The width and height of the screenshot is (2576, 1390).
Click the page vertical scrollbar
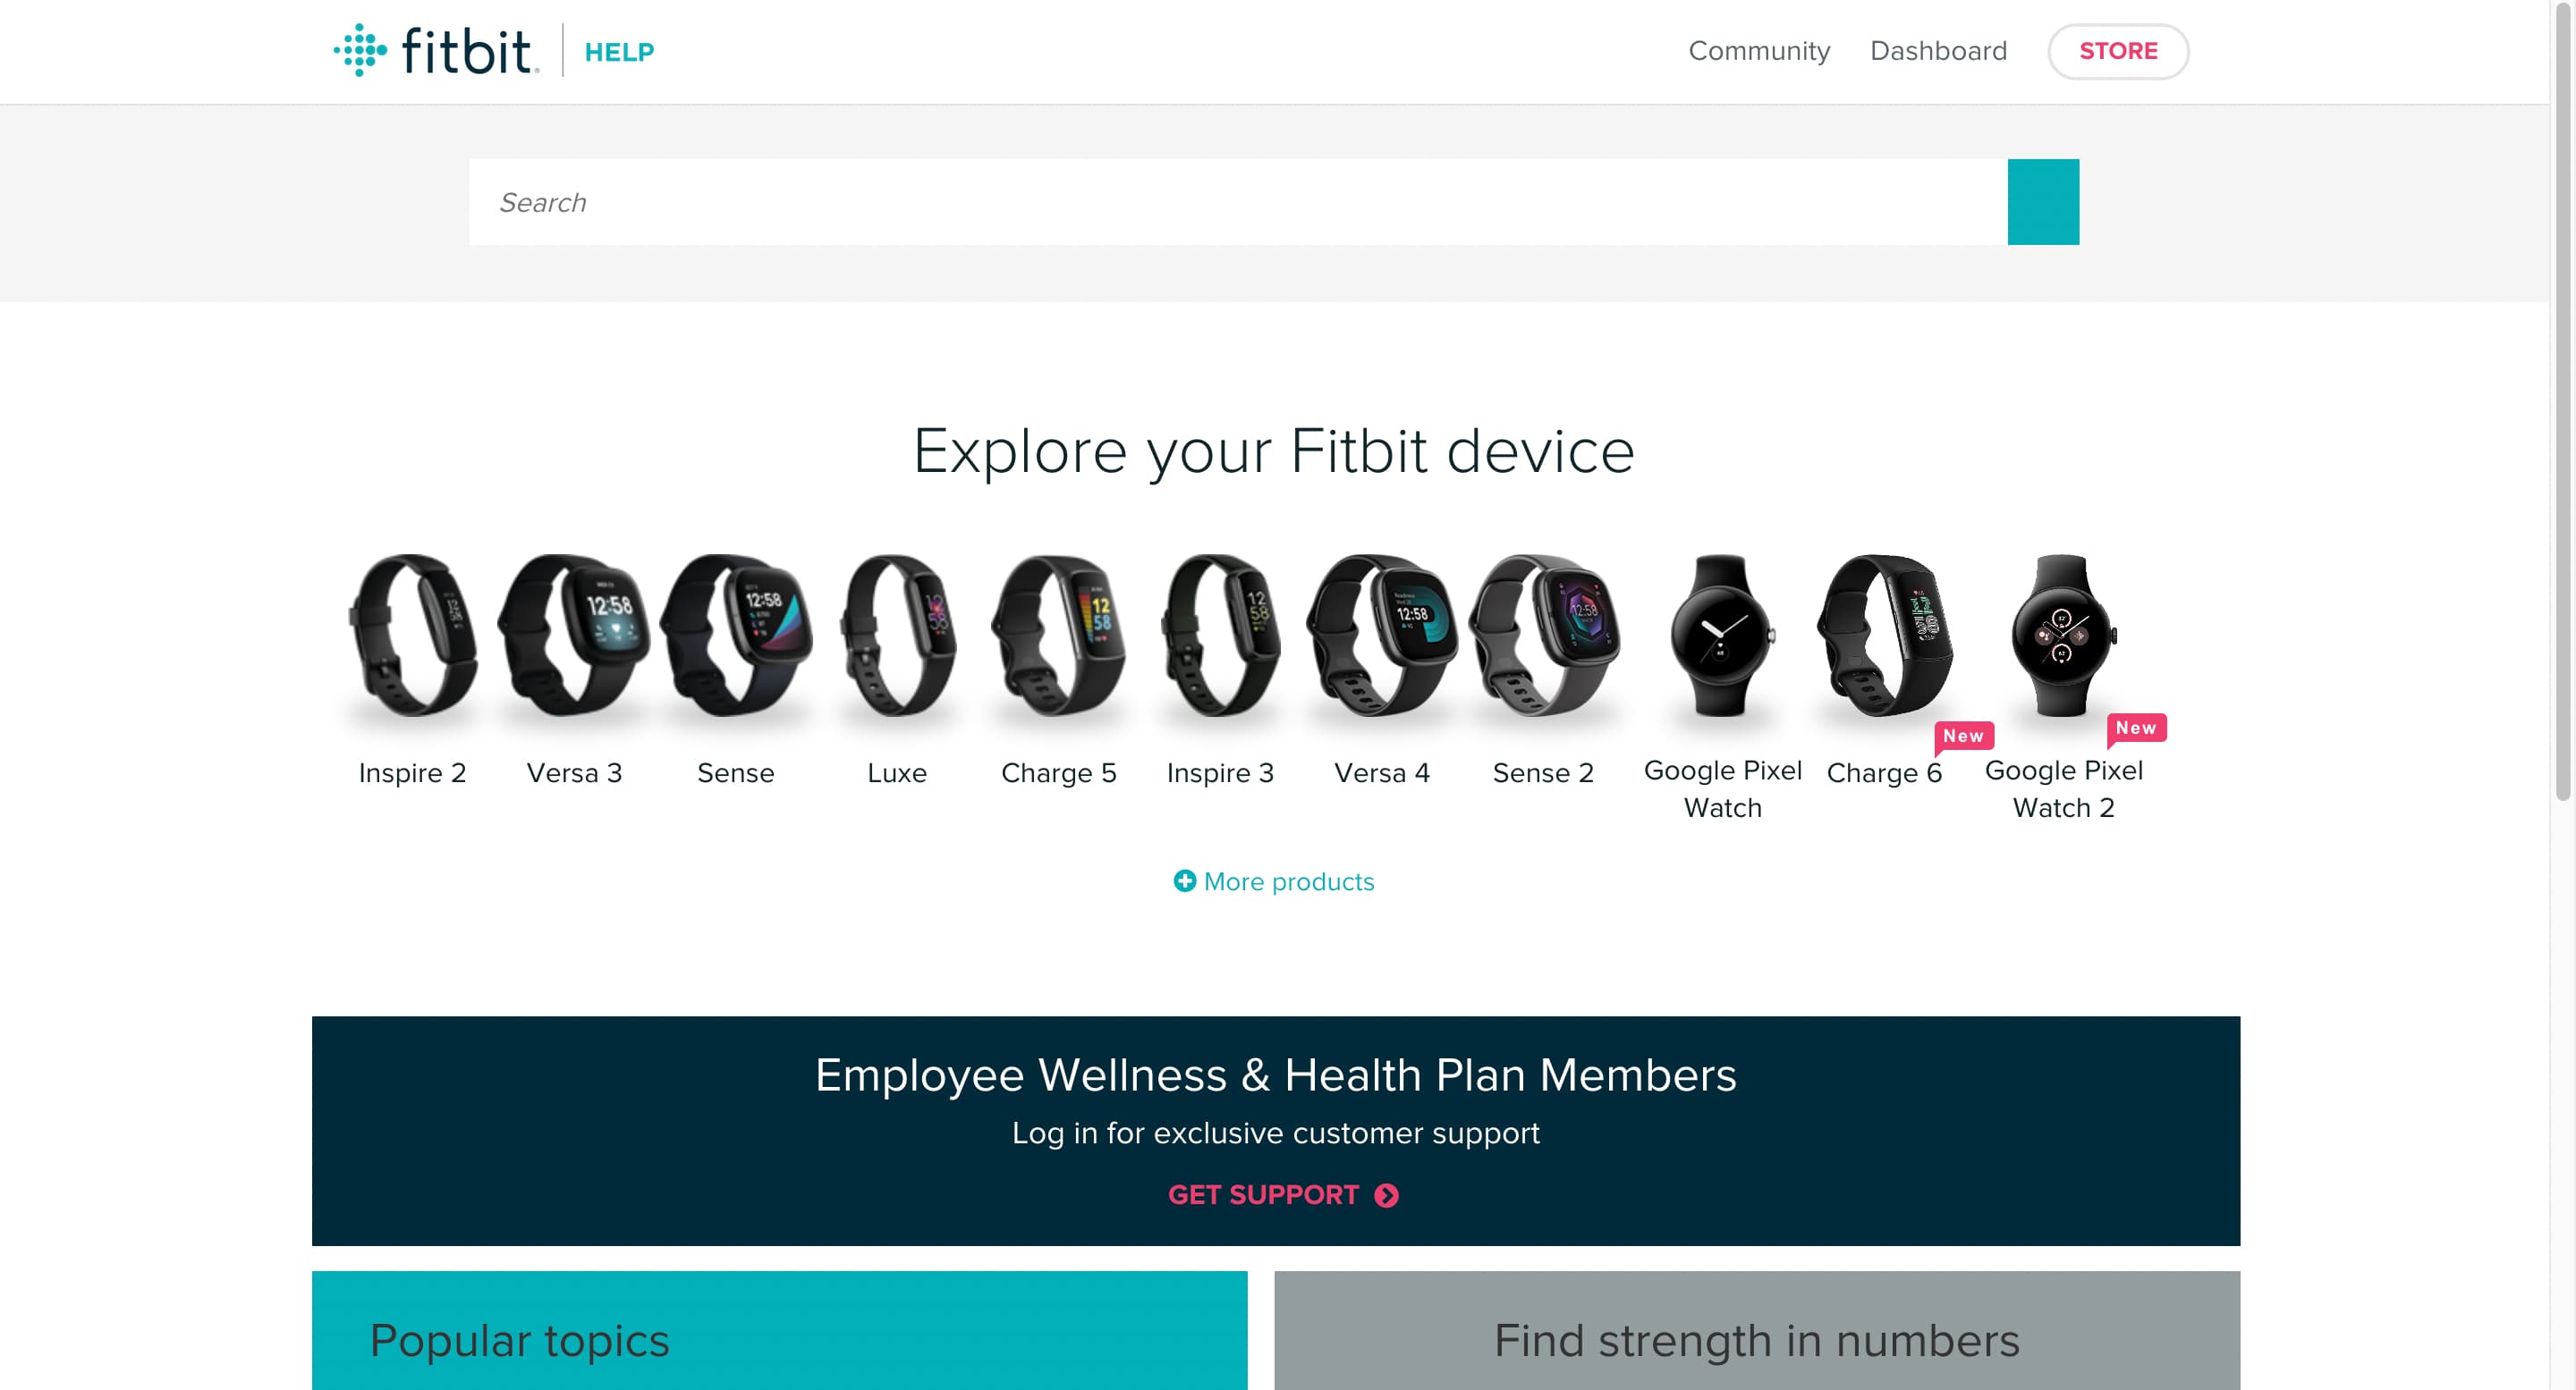tap(2563, 400)
